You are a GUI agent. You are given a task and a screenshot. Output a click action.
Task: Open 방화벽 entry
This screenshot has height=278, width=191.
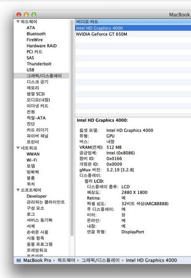33,172
